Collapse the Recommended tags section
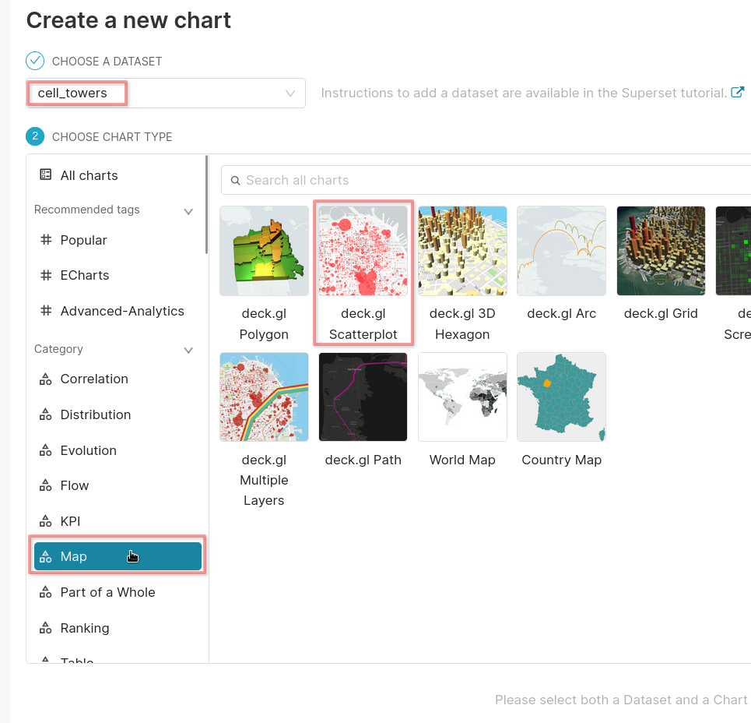 pyautogui.click(x=188, y=210)
